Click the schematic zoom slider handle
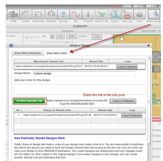 pyautogui.click(x=26, y=37)
